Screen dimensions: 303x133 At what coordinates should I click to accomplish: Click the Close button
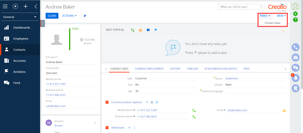tap(52, 16)
